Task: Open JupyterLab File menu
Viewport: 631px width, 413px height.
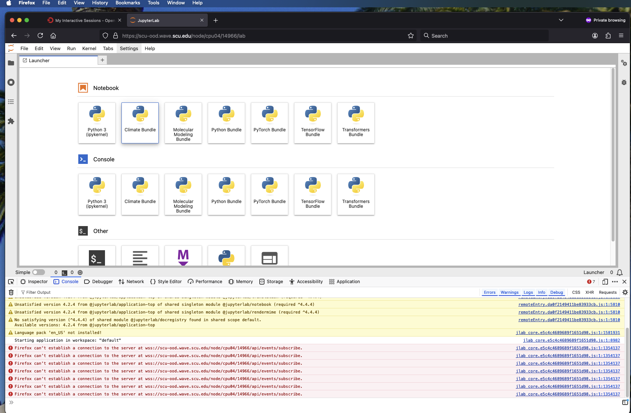Action: point(24,48)
